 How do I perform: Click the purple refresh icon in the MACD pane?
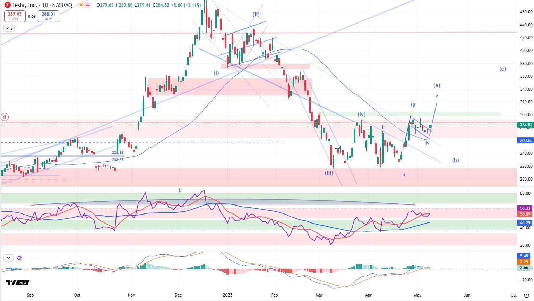click(19, 258)
